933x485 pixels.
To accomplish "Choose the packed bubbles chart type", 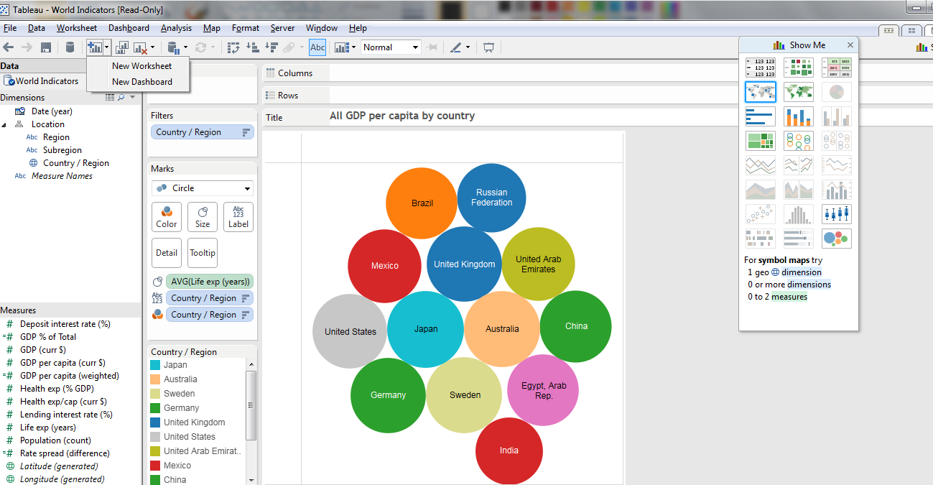I will click(836, 238).
